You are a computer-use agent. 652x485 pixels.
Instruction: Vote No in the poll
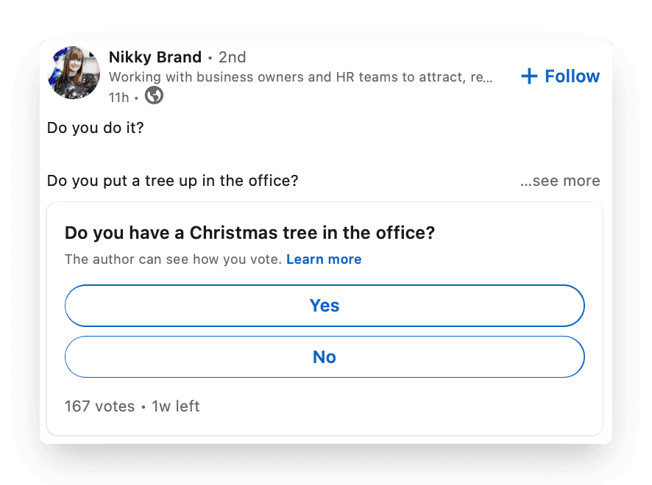coord(325,357)
